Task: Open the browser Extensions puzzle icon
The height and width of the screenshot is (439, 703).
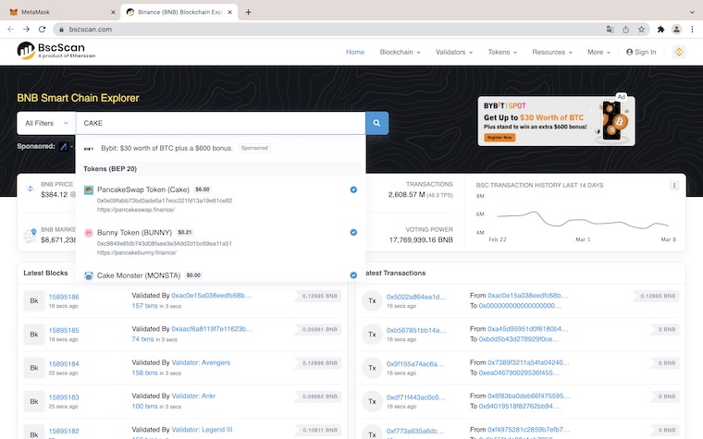Action: click(x=660, y=29)
